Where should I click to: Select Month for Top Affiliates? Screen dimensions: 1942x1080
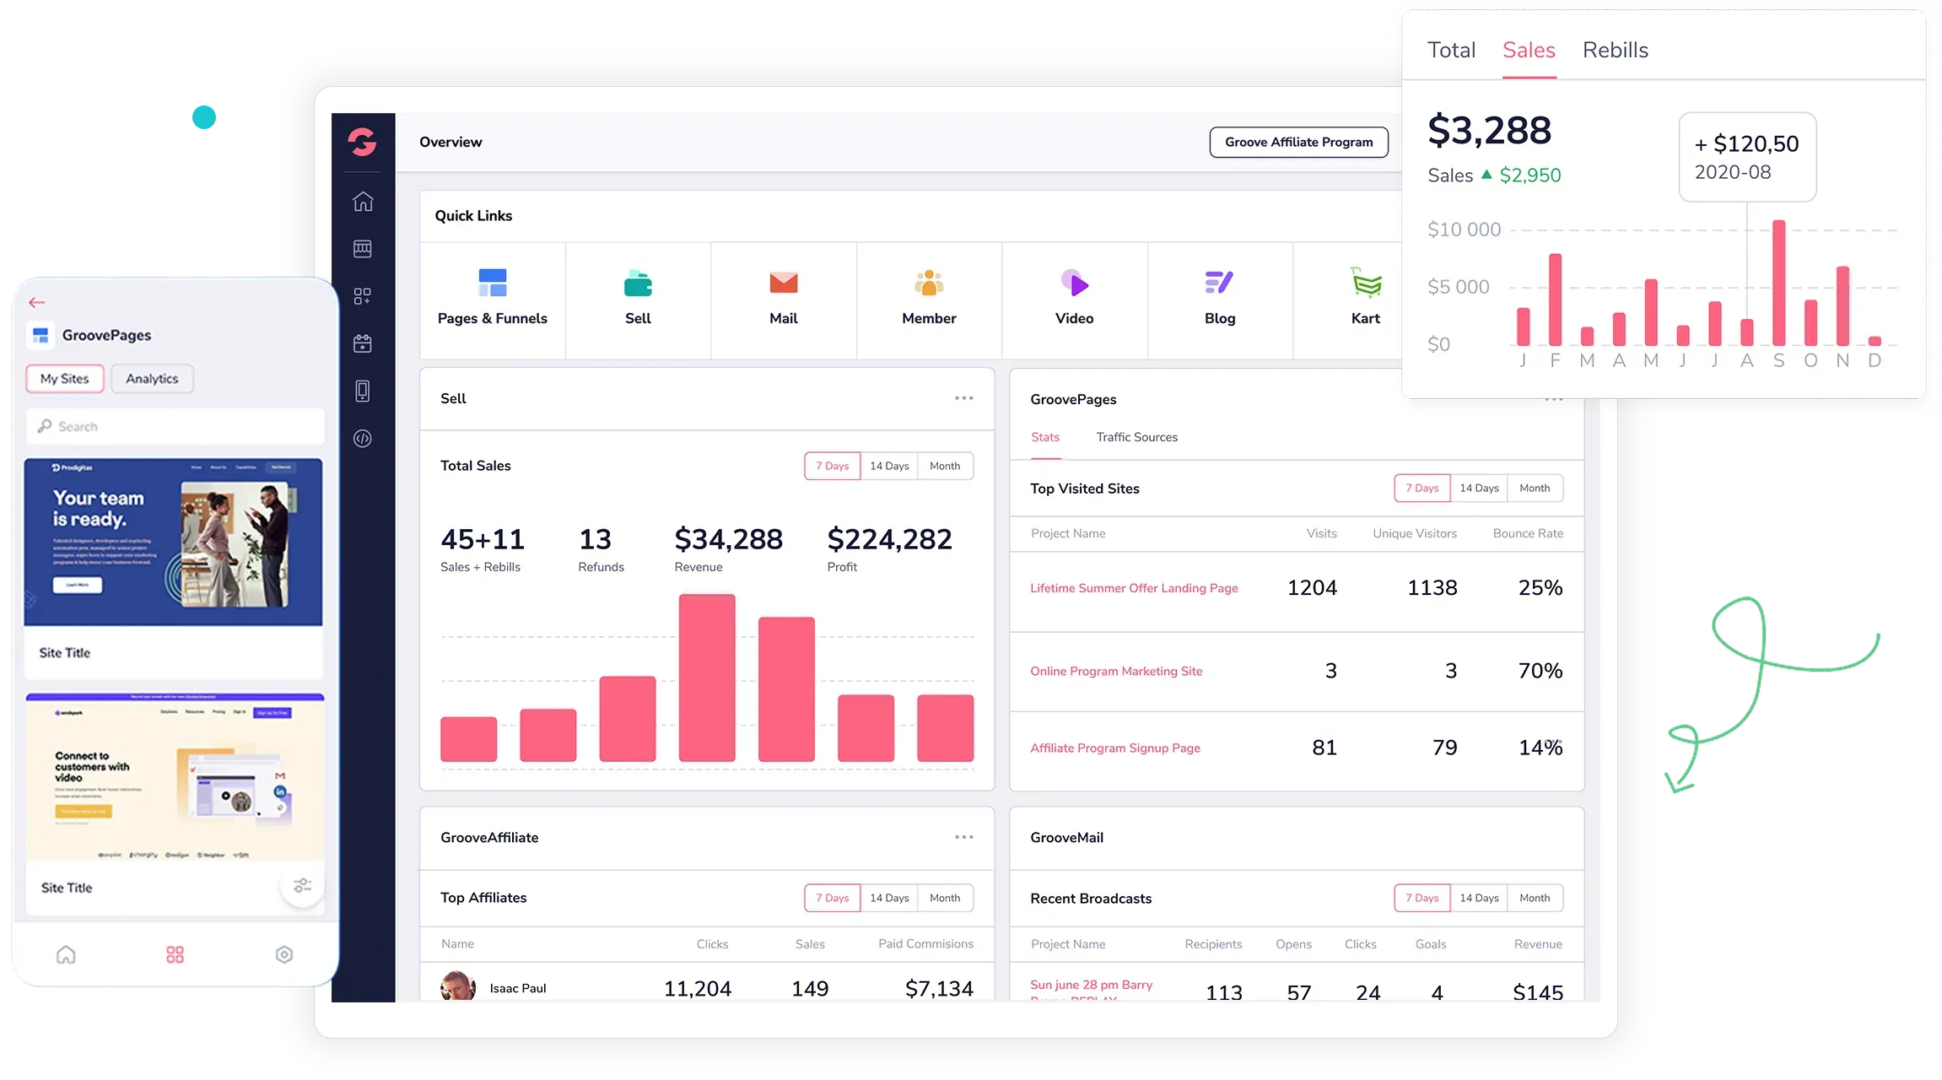tap(945, 898)
